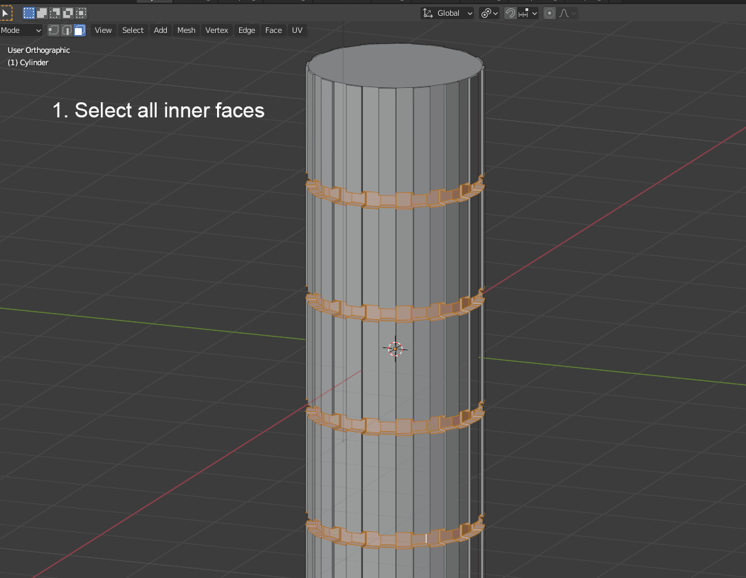Set selection mode to subtract selection
746x578 pixels.
click(x=55, y=13)
